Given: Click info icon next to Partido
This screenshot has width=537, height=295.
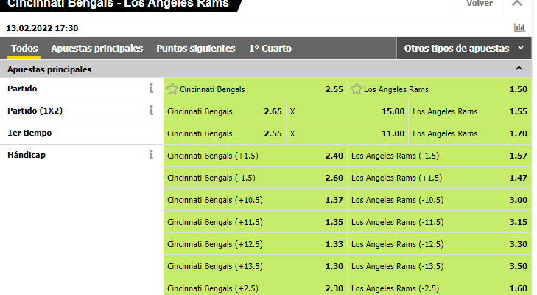Looking at the screenshot, I should (151, 88).
